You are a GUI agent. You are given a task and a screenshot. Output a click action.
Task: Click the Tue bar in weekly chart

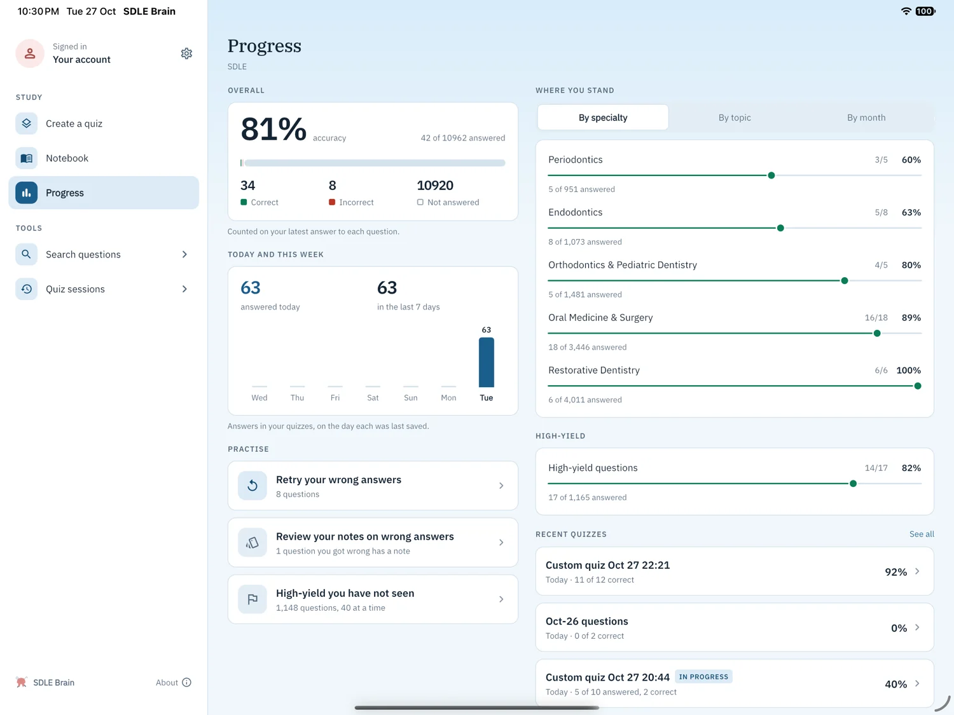click(487, 362)
